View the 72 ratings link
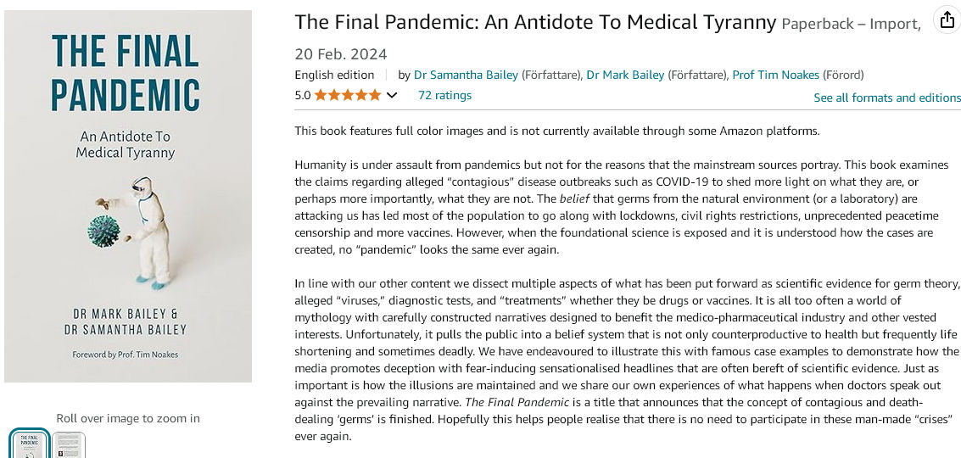 [x=444, y=95]
